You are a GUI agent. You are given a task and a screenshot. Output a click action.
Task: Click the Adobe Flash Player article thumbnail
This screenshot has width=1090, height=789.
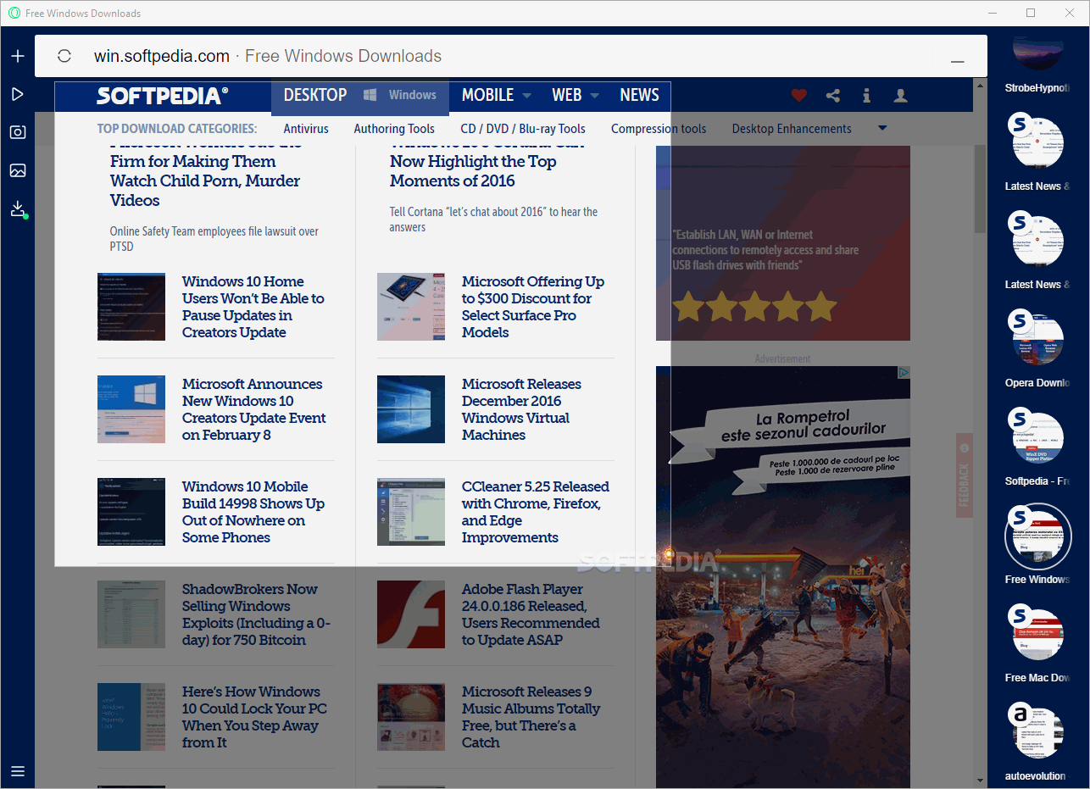click(x=411, y=614)
